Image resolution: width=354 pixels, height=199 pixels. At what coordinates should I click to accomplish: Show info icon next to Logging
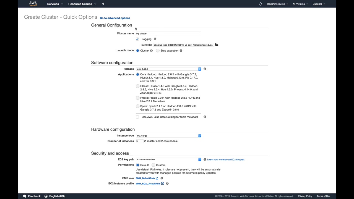coord(155,39)
